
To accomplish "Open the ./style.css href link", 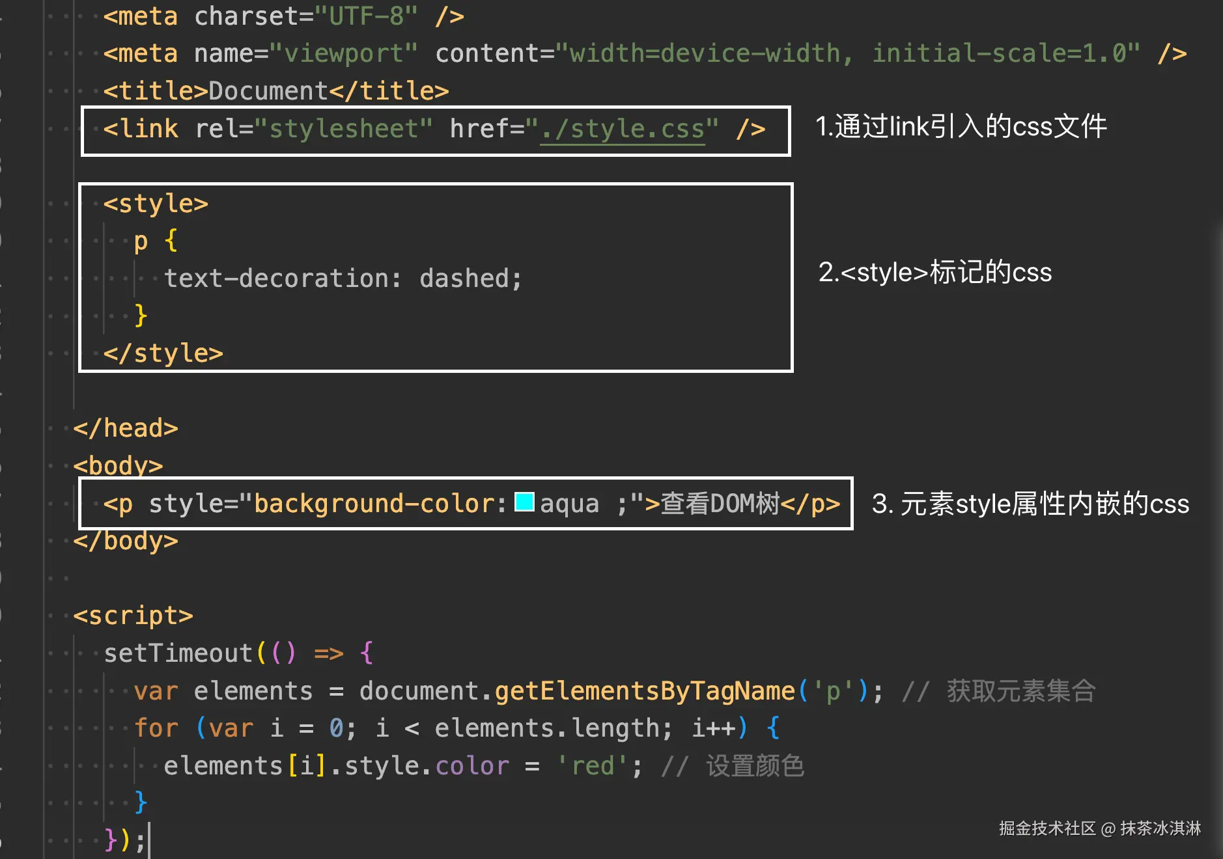I will (623, 129).
